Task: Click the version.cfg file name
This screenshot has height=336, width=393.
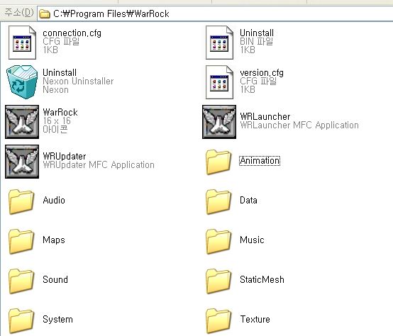Action: tap(262, 72)
